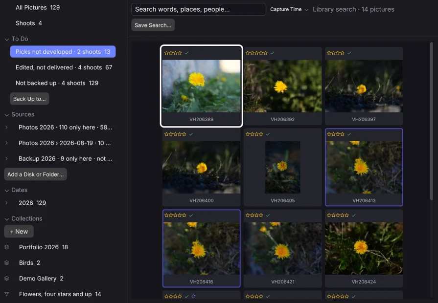Select the VH206392 thumbnail image
438x303 pixels.
[x=283, y=86]
